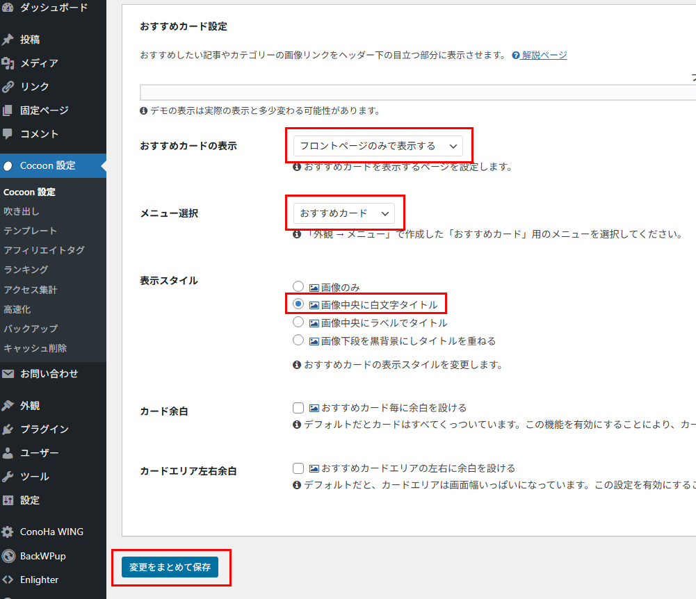The image size is (696, 599).
Task: Click the コメント speech bubble icon
Action: pos(8,133)
